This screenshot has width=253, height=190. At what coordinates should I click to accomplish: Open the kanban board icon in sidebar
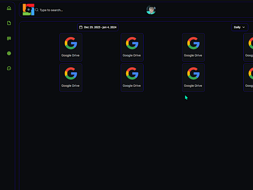click(x=9, y=38)
